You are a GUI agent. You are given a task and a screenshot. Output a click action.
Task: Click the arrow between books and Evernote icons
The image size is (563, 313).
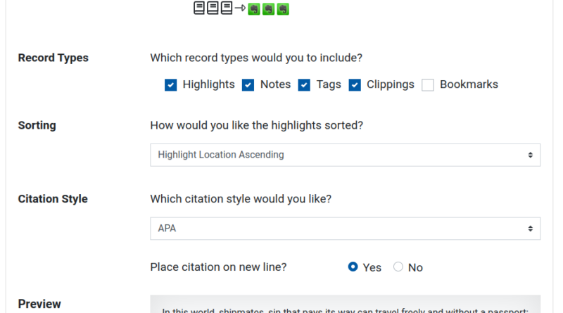coord(240,8)
